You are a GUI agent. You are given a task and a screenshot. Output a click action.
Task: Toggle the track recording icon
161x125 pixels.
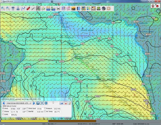[x=68, y=8]
